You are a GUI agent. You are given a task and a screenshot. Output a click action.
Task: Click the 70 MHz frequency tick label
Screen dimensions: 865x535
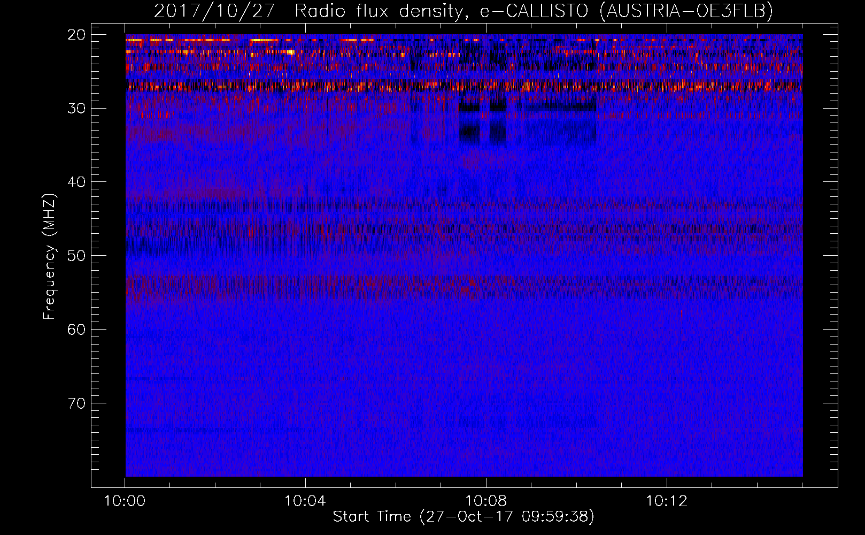tap(77, 403)
